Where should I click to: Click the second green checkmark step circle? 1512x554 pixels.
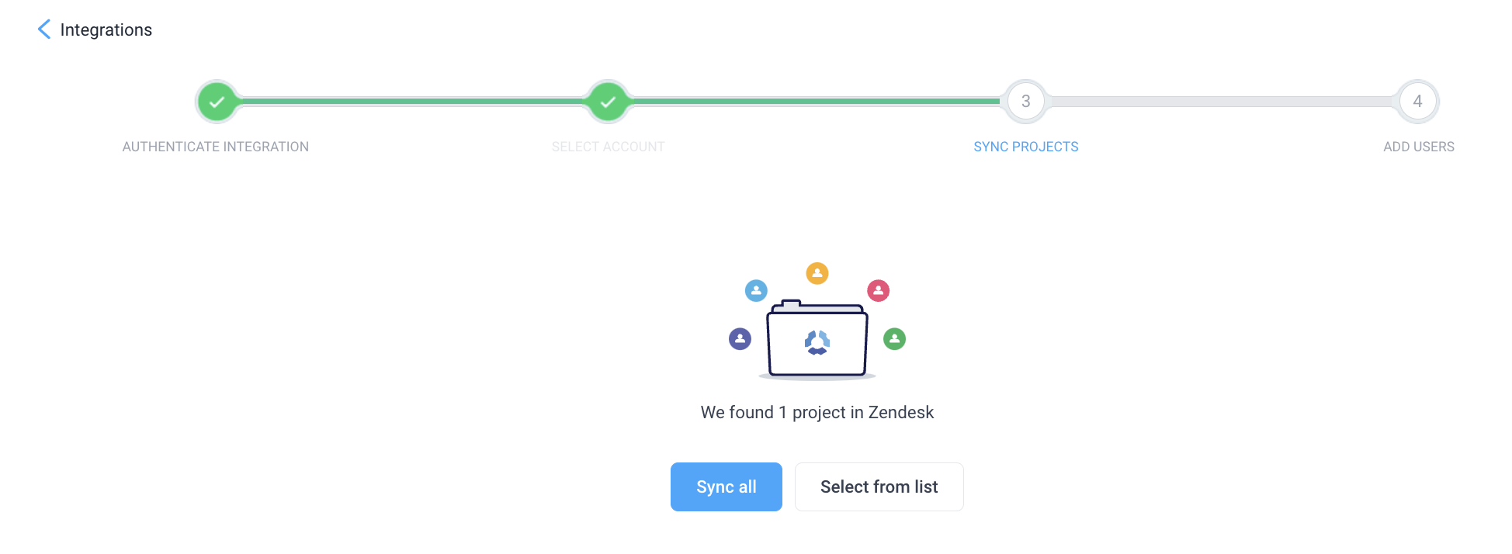point(608,102)
